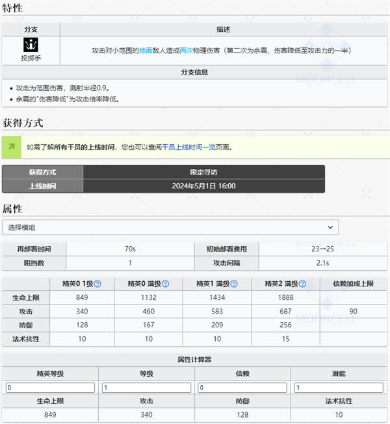390x424 pixels.
Task: Focus the 等级 input in calculator
Action: tap(147, 388)
